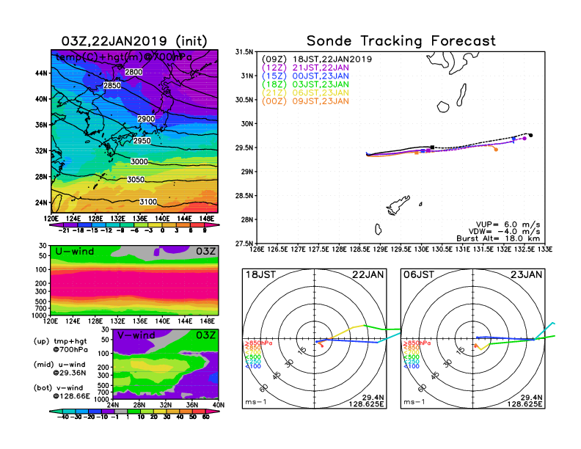The height and width of the screenshot is (449, 581).
Task: Click "03Z" in the V-wind panel
Action: 205,335
